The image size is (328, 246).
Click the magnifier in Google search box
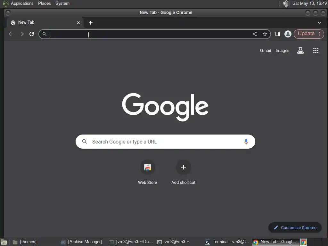84,142
